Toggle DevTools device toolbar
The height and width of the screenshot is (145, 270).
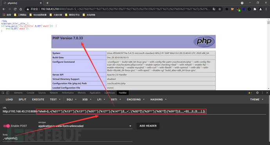(x=7, y=93)
